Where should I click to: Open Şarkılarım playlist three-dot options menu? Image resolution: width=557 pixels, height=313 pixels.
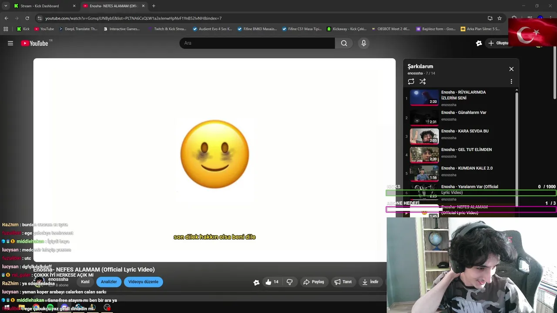tap(511, 81)
